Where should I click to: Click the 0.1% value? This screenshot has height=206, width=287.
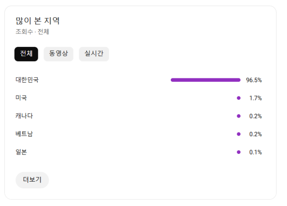point(255,152)
